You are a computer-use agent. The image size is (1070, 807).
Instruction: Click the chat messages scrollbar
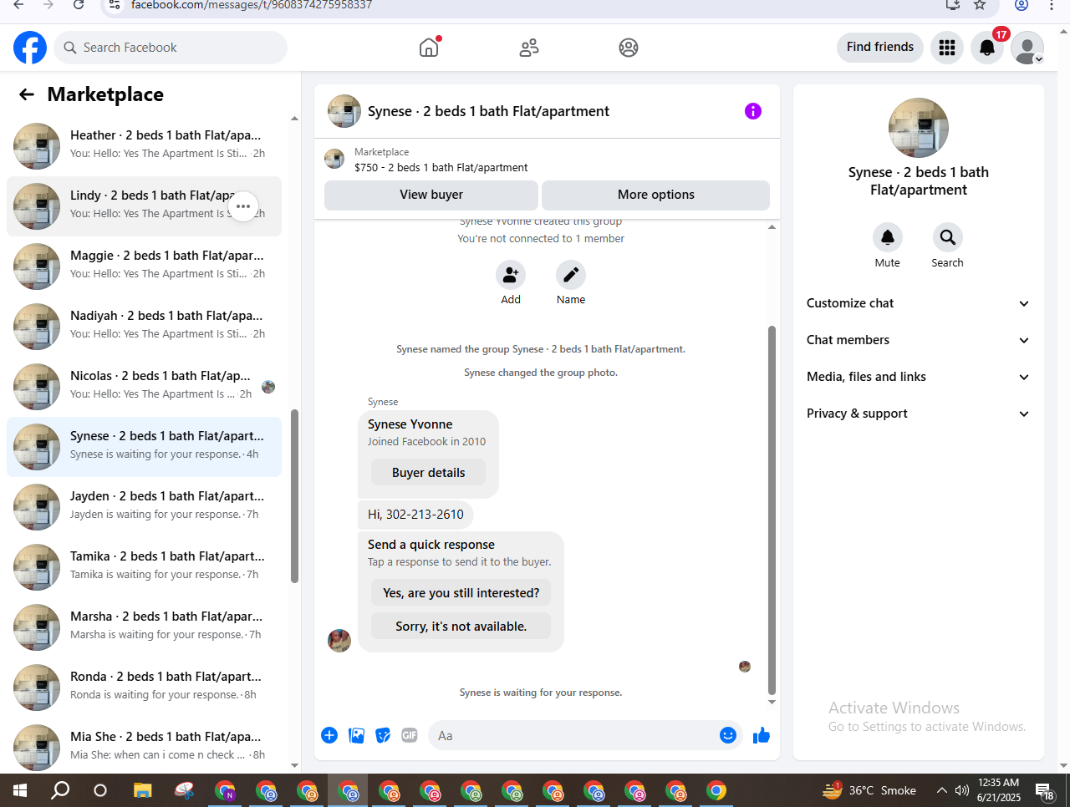(772, 510)
